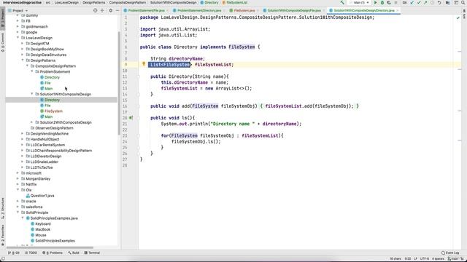Open the Main run configuration dropdown
This screenshot has width=467, height=262.
pos(359,2)
